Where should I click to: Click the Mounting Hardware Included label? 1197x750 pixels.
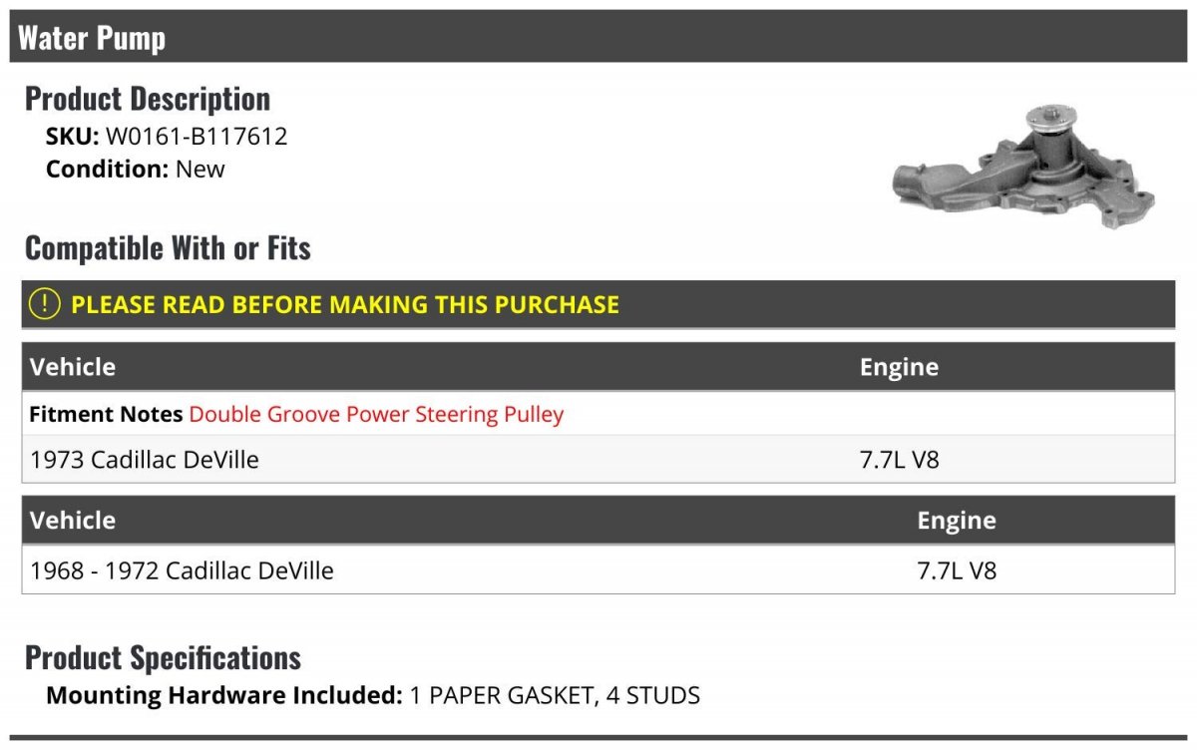(x=224, y=695)
